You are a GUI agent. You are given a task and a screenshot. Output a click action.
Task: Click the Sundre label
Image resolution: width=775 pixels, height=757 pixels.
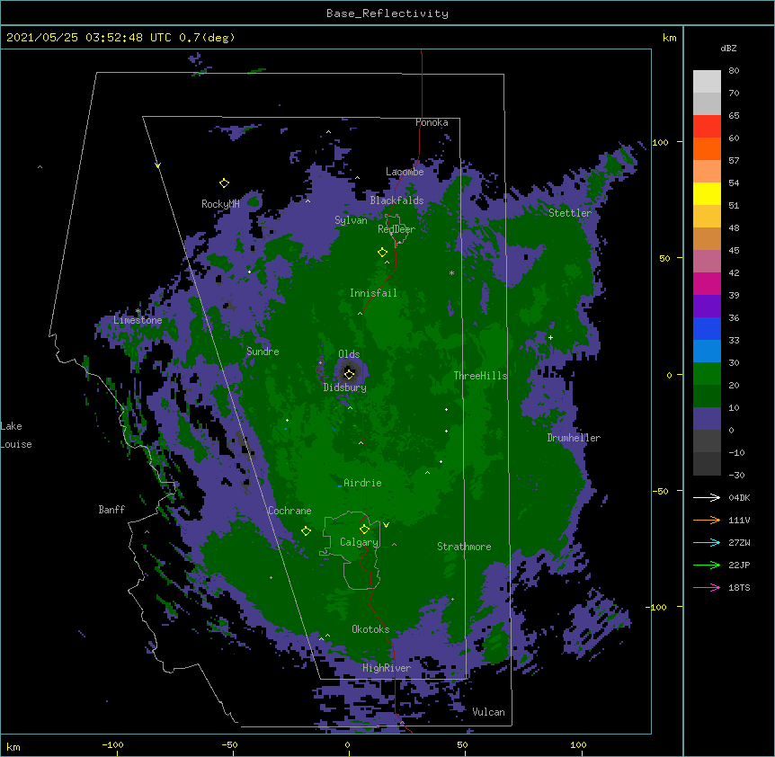pyautogui.click(x=263, y=352)
